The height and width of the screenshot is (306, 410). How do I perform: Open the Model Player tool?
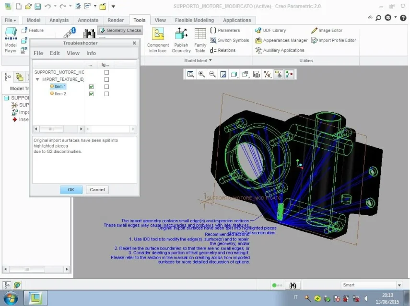tap(11, 40)
